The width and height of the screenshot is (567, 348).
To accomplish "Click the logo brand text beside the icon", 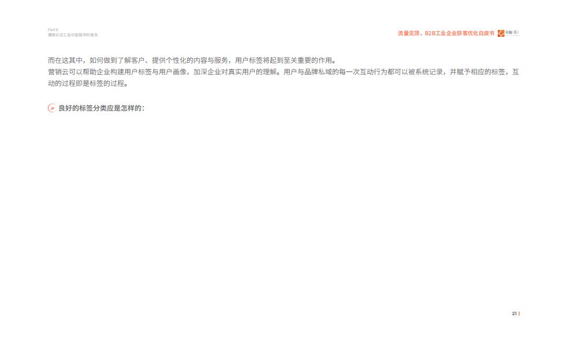I will 512,33.
